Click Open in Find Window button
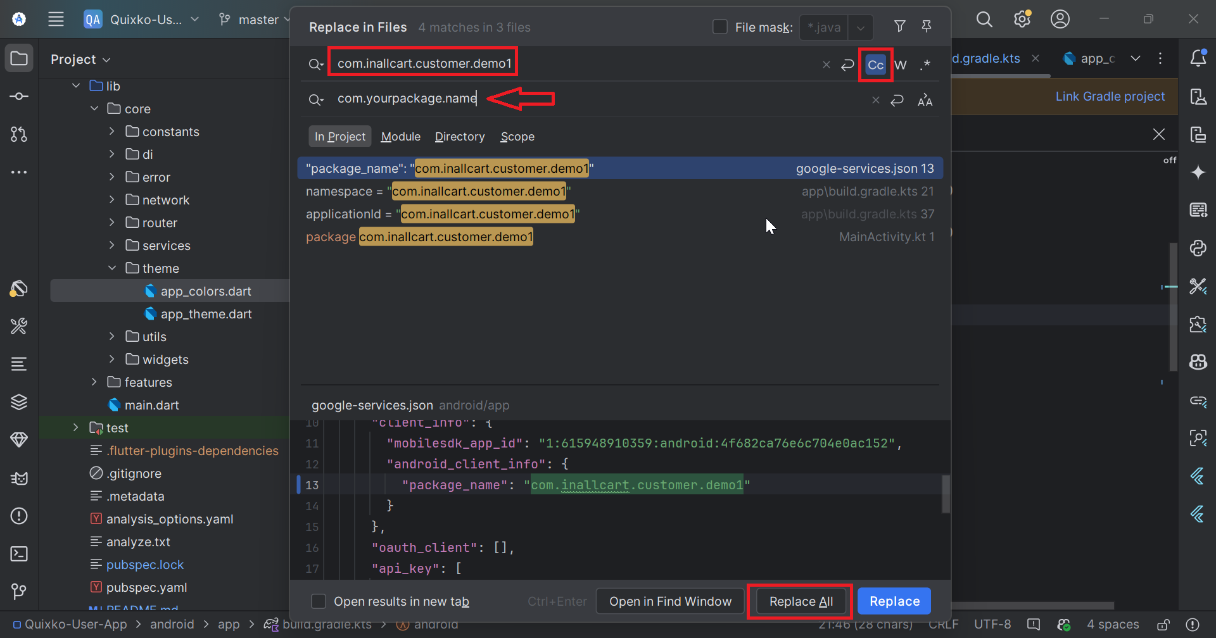This screenshot has height=638, width=1216. [670, 601]
